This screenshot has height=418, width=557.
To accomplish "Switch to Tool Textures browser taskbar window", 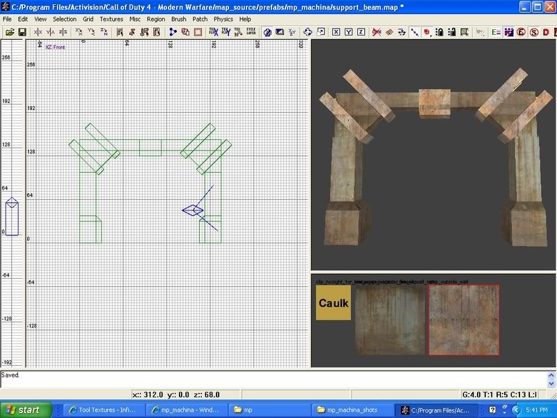I will point(104,410).
